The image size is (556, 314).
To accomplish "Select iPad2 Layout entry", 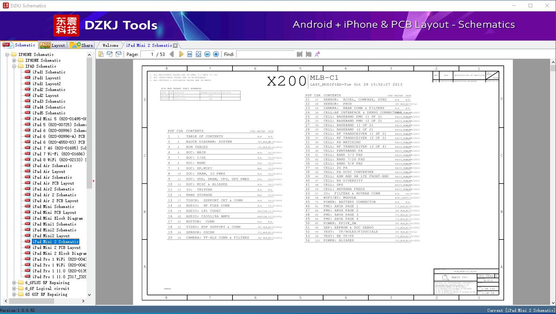I will pos(45,95).
